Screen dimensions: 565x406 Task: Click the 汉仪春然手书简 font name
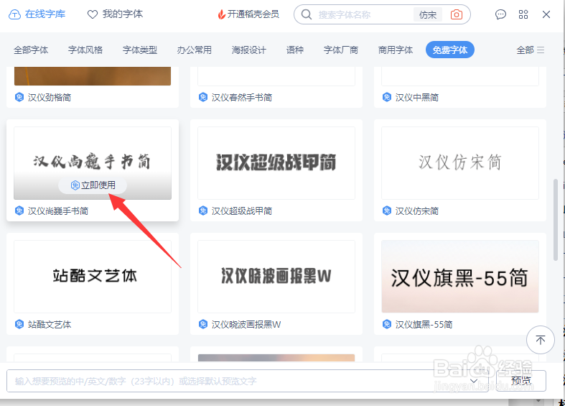coord(242,97)
